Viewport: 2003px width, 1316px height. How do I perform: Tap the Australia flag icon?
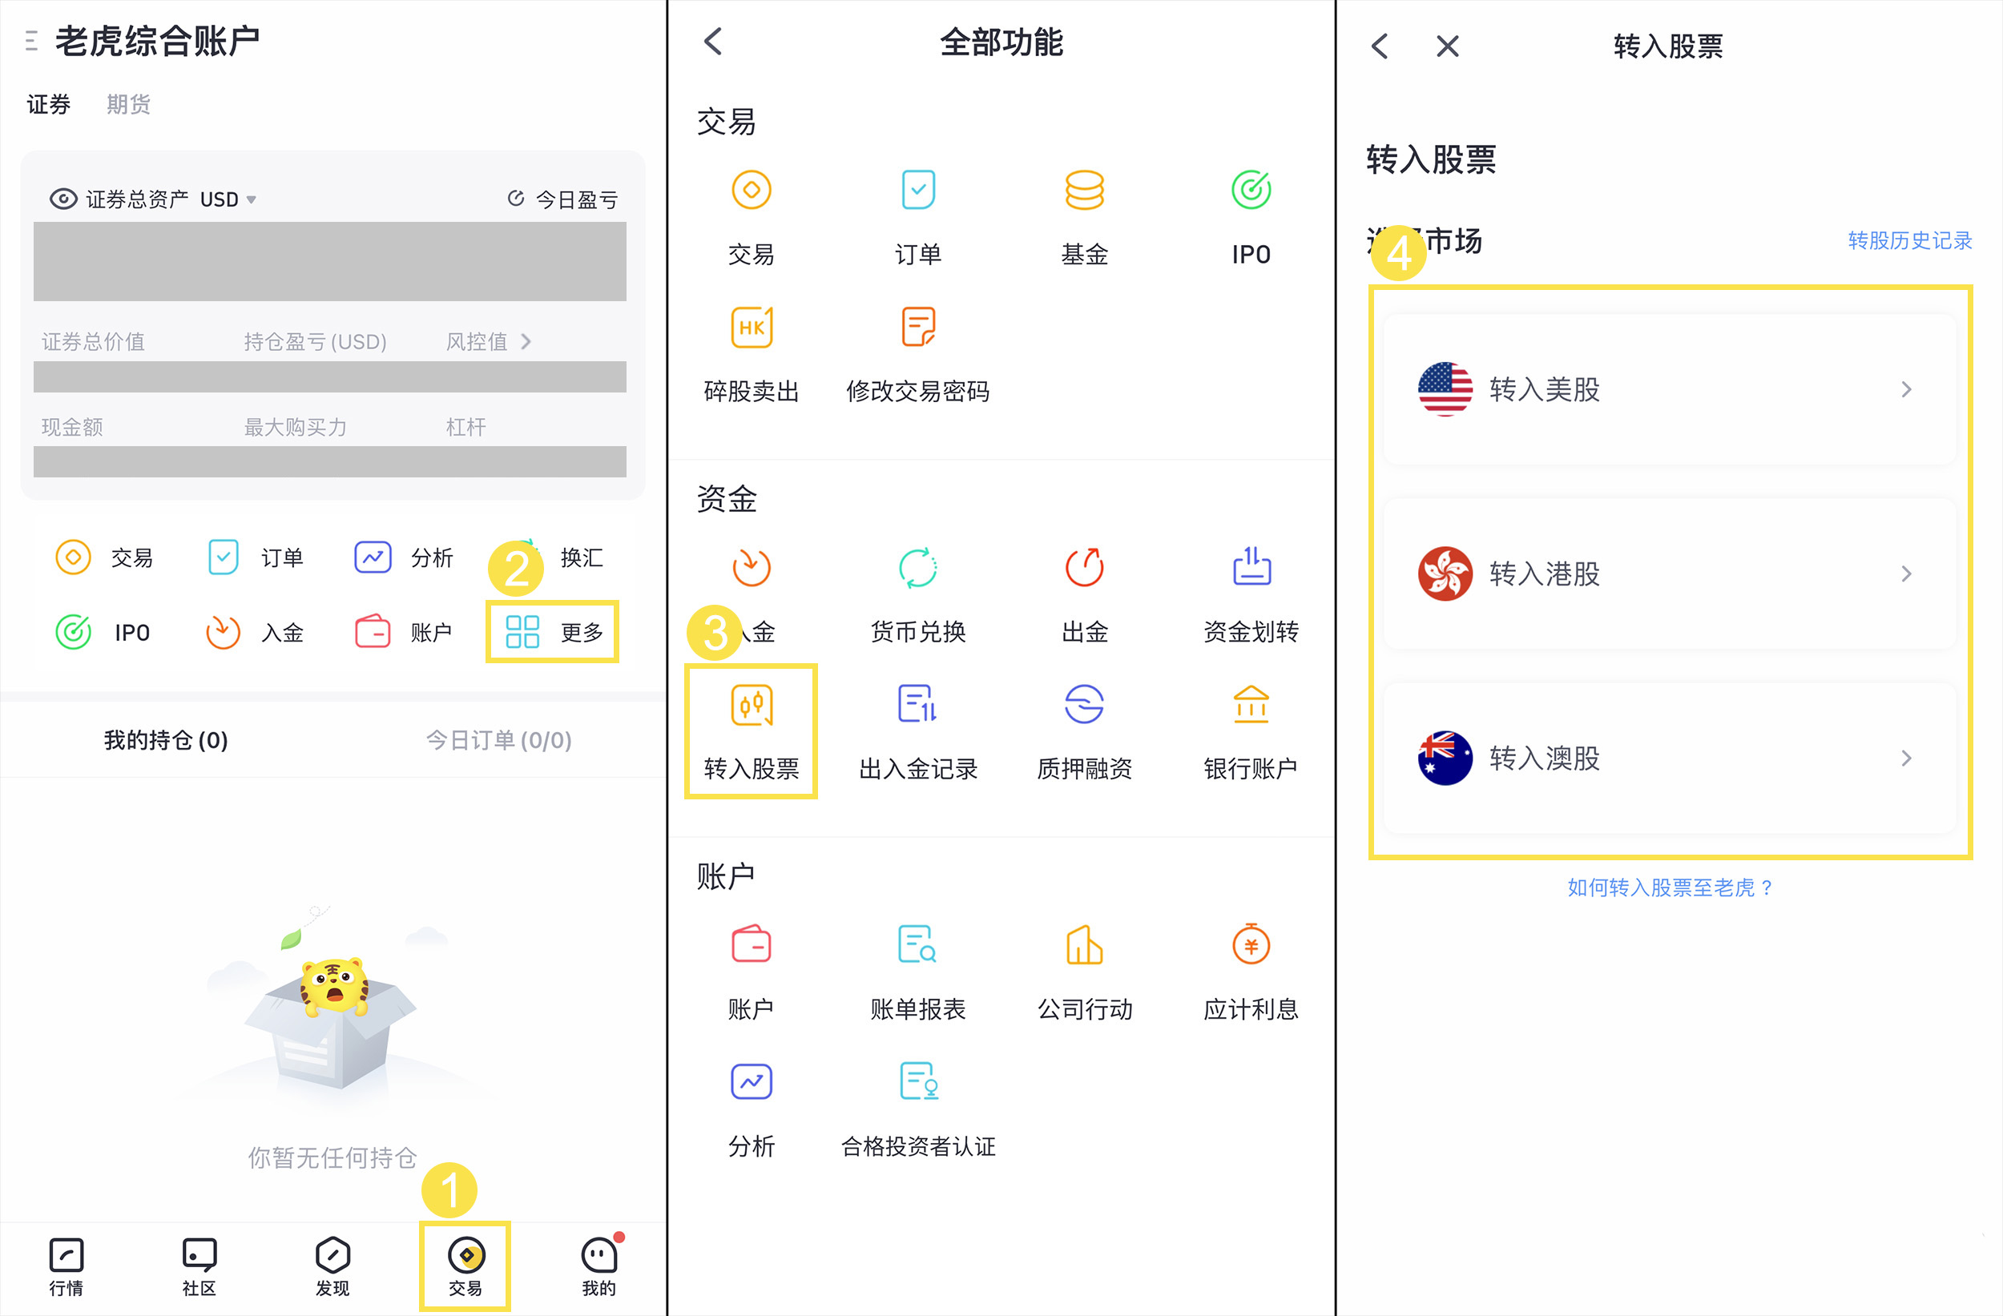[1445, 757]
